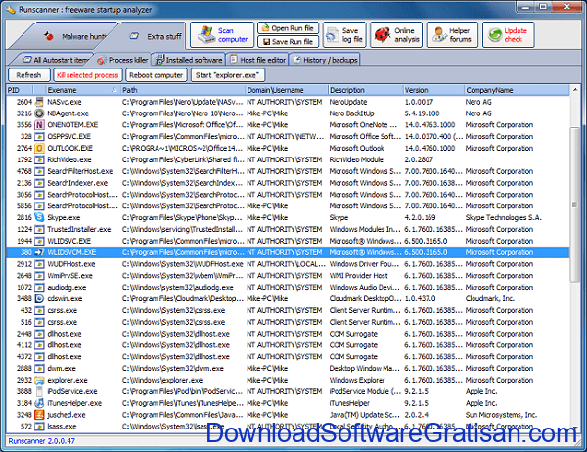Select the WLIDSVC.EXE row name
The width and height of the screenshot is (587, 452).
68,241
